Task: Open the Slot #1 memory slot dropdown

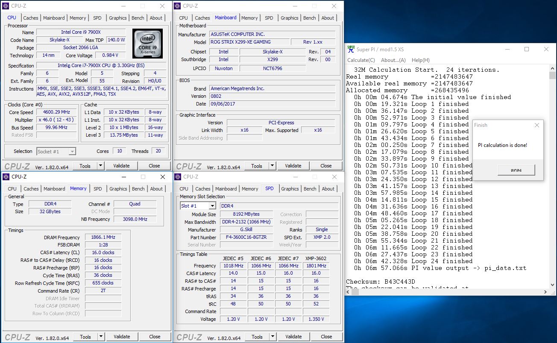Action: 212,206
